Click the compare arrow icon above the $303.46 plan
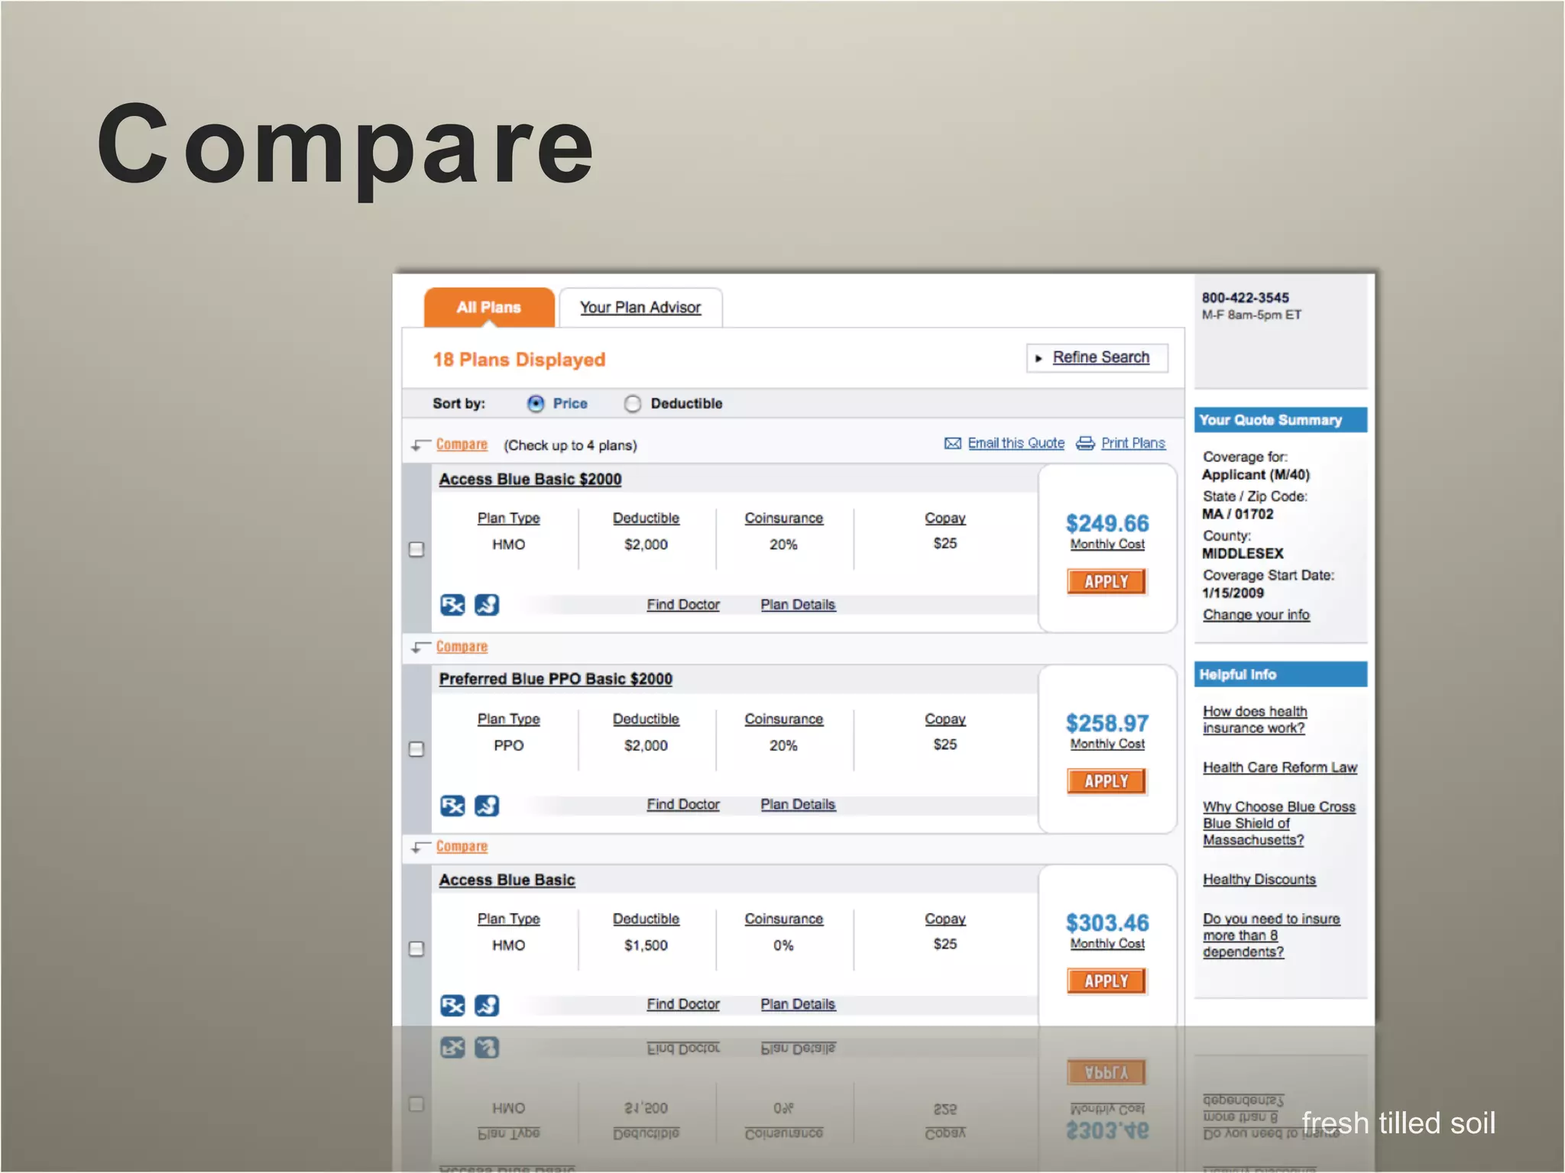The image size is (1565, 1173). (421, 848)
